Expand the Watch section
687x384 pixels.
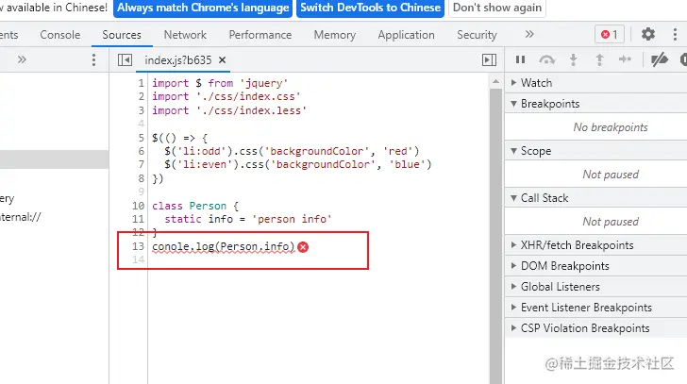(595, 83)
